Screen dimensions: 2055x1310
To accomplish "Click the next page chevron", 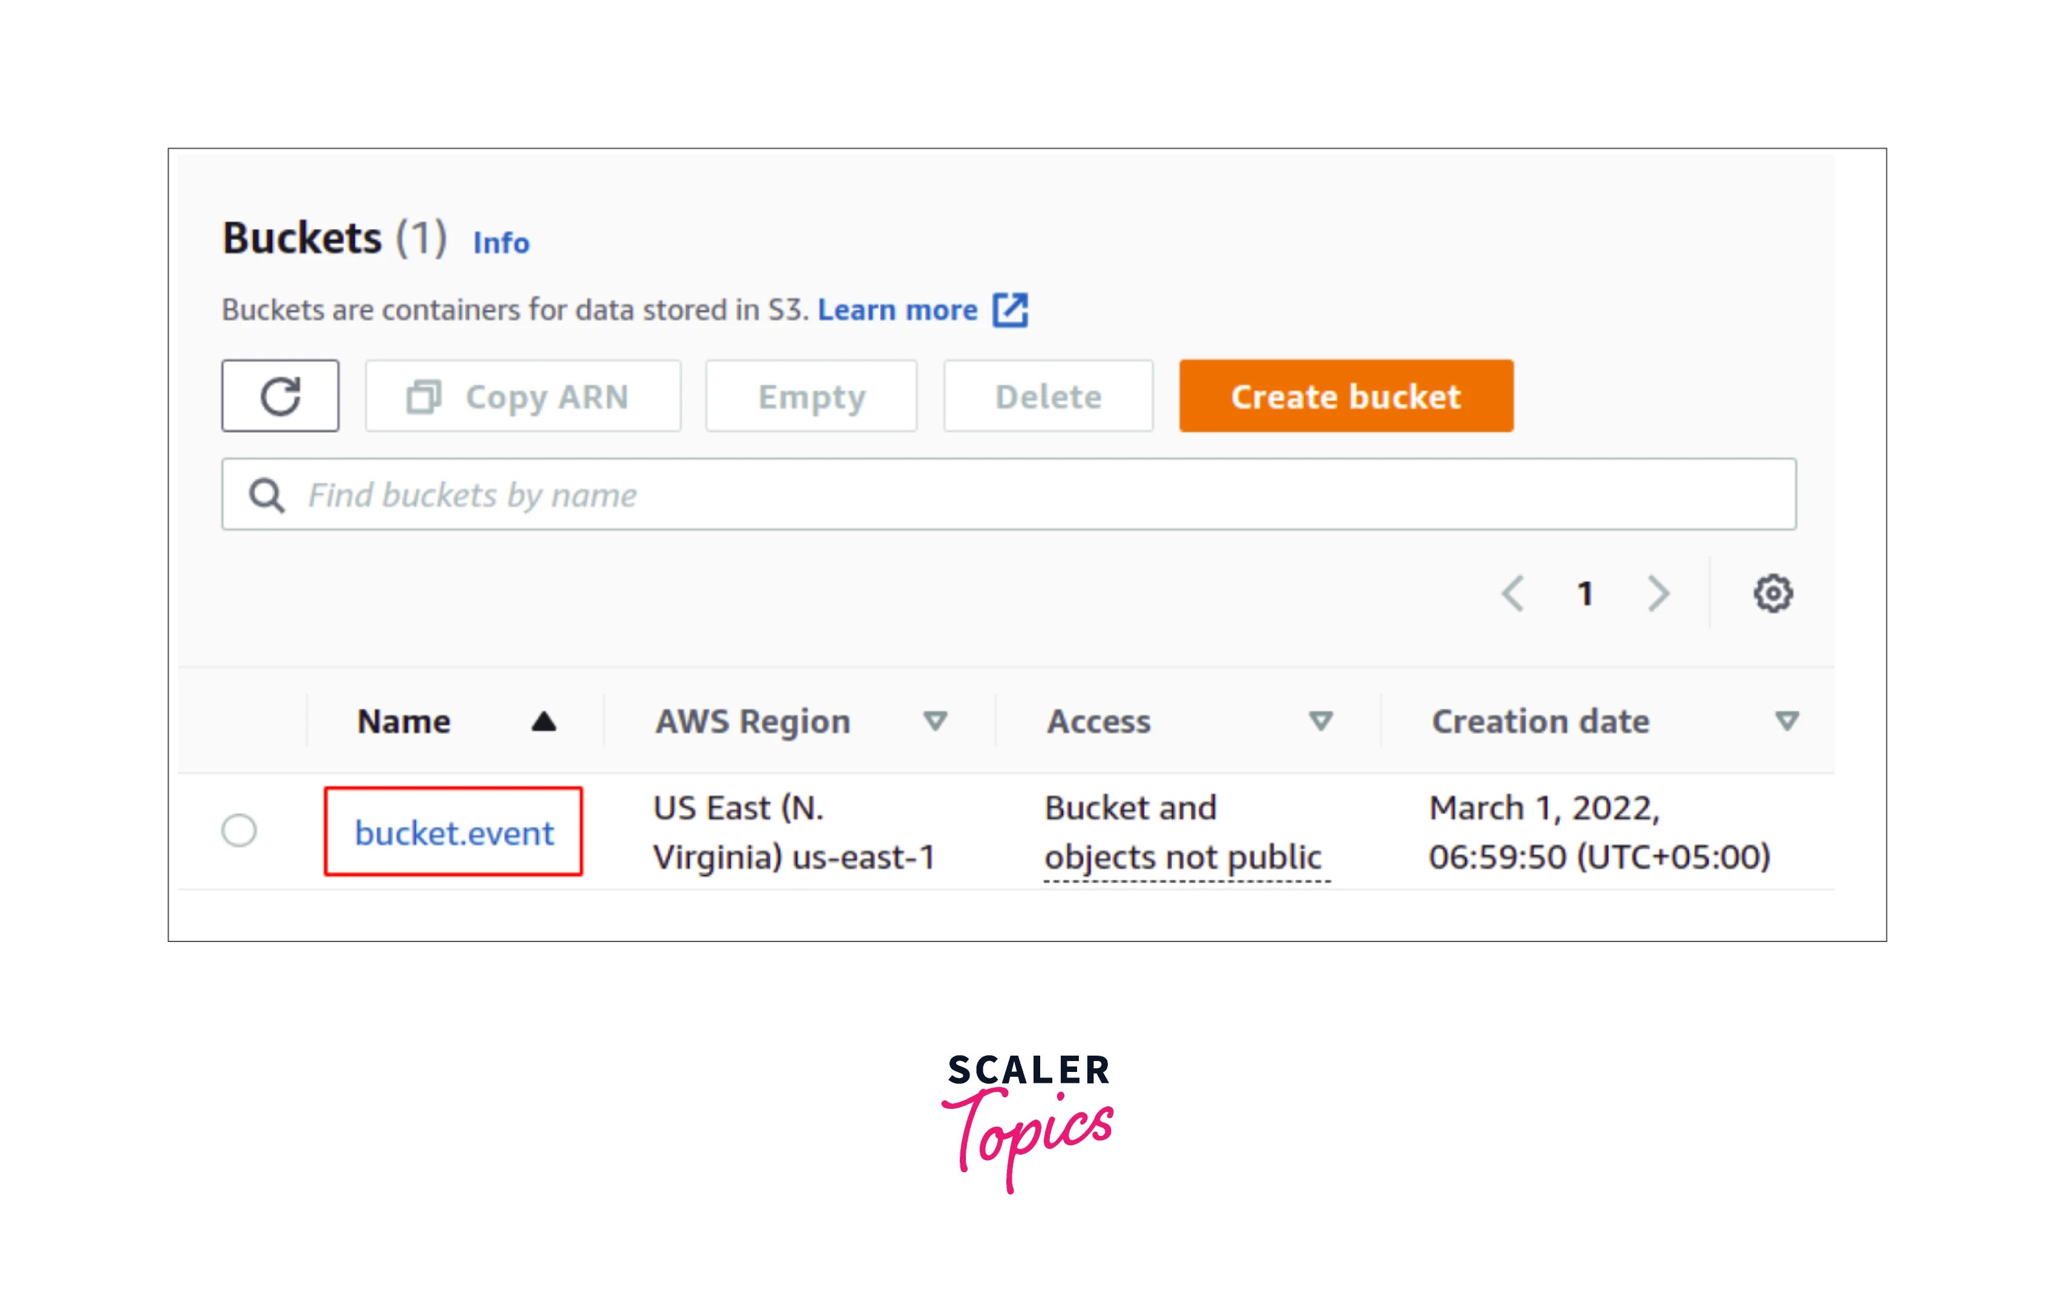I will tap(1657, 594).
